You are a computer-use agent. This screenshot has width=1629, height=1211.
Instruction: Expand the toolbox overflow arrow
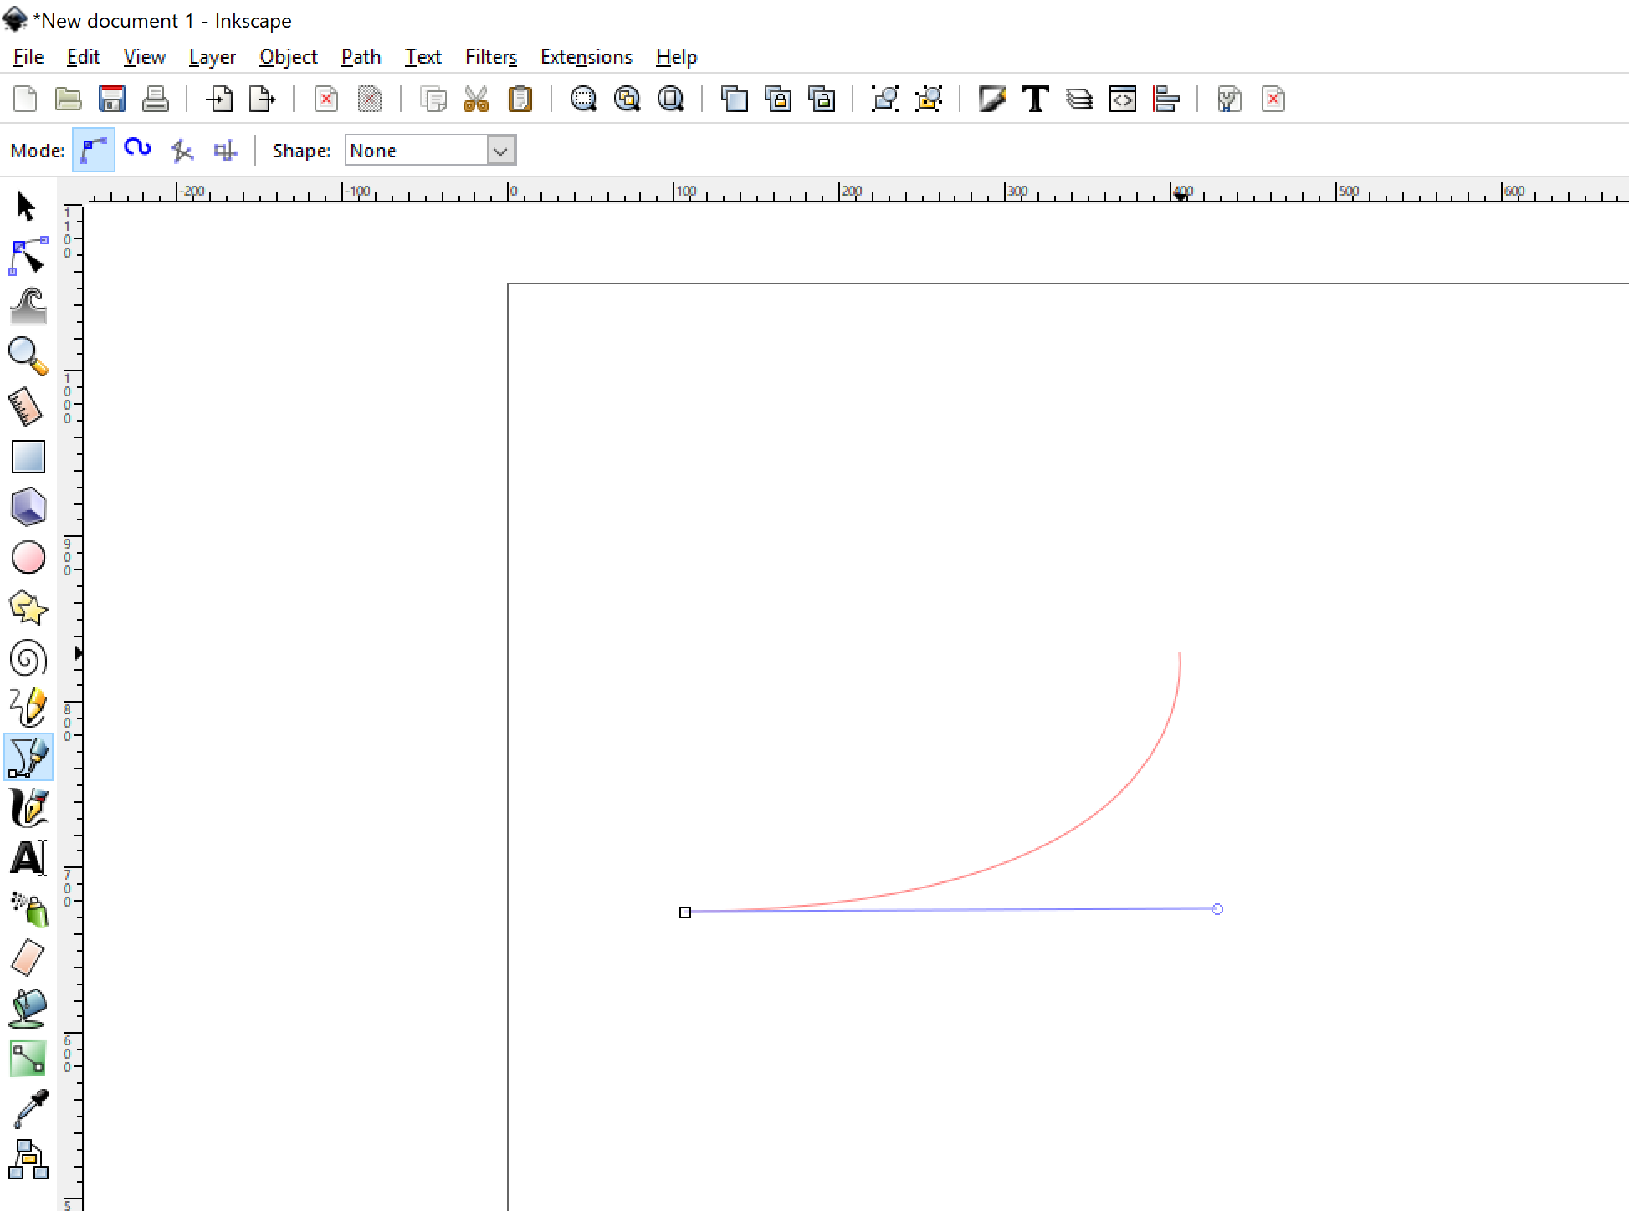pos(78,653)
